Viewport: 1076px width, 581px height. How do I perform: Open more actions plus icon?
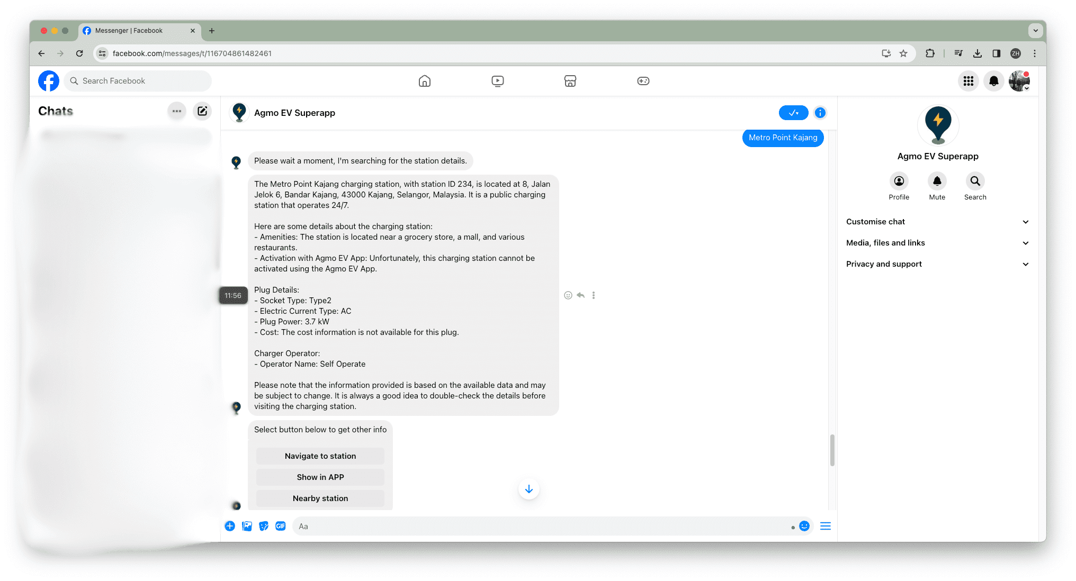[x=230, y=526]
